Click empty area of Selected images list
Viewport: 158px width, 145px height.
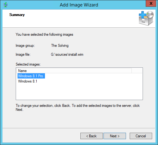click(79, 91)
